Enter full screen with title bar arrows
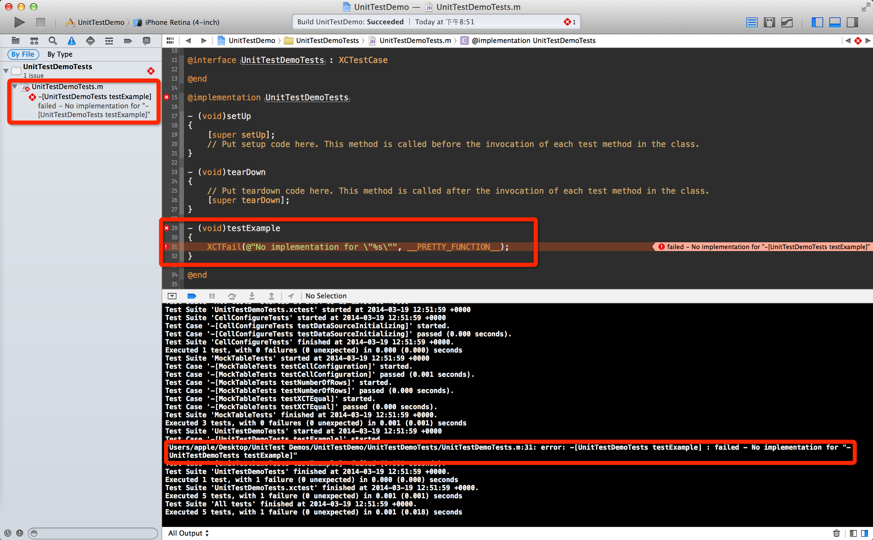The height and width of the screenshot is (540, 873). 866,7
